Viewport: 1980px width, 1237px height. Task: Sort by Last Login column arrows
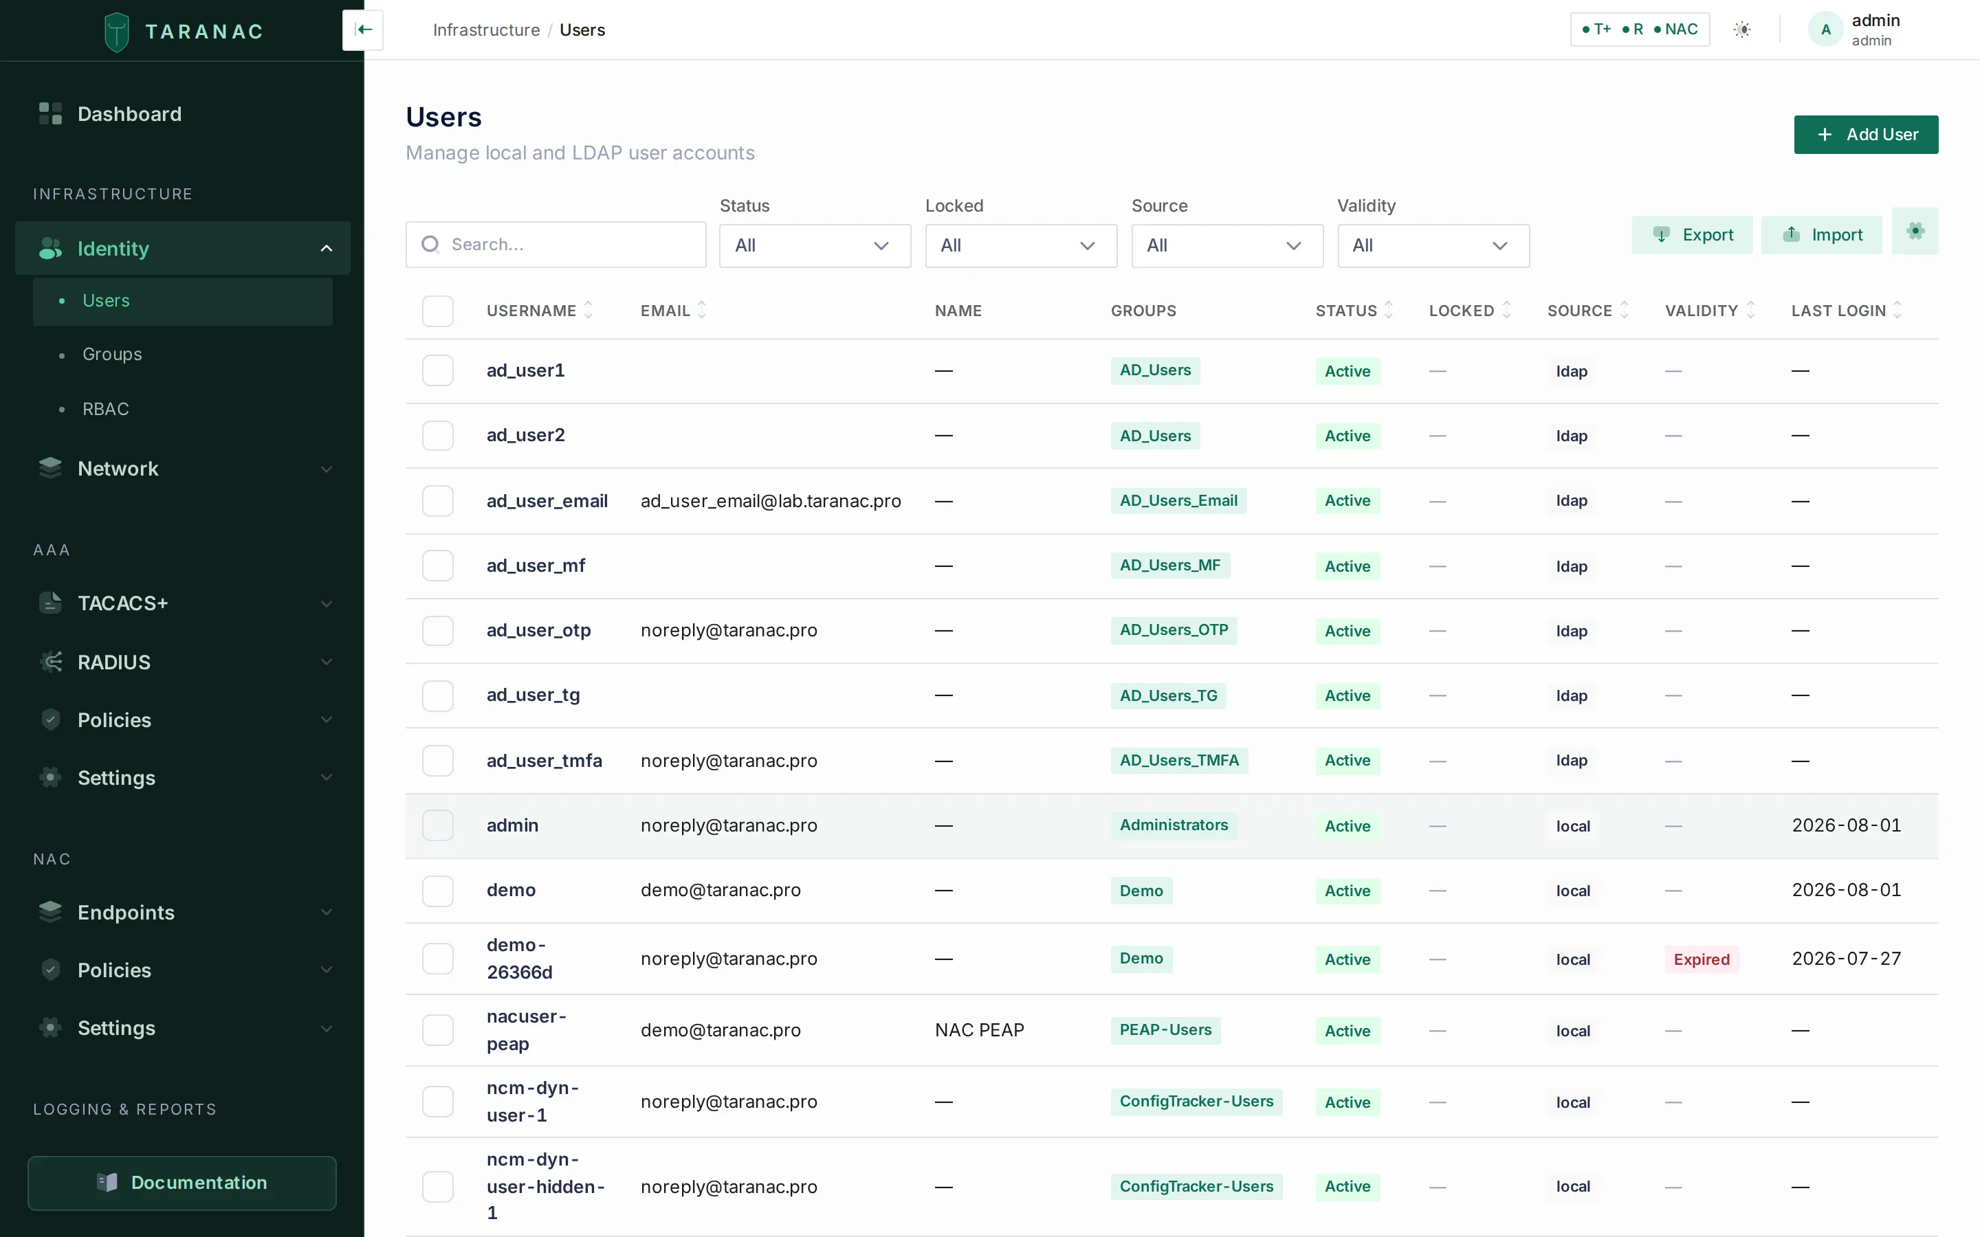pos(1898,310)
